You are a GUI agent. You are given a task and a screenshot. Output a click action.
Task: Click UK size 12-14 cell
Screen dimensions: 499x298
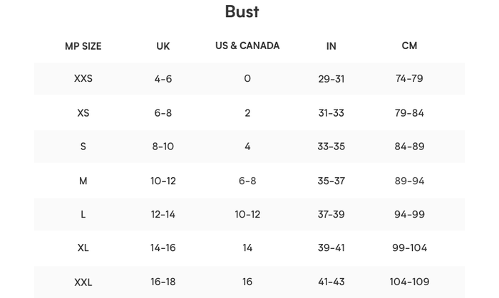163,214
